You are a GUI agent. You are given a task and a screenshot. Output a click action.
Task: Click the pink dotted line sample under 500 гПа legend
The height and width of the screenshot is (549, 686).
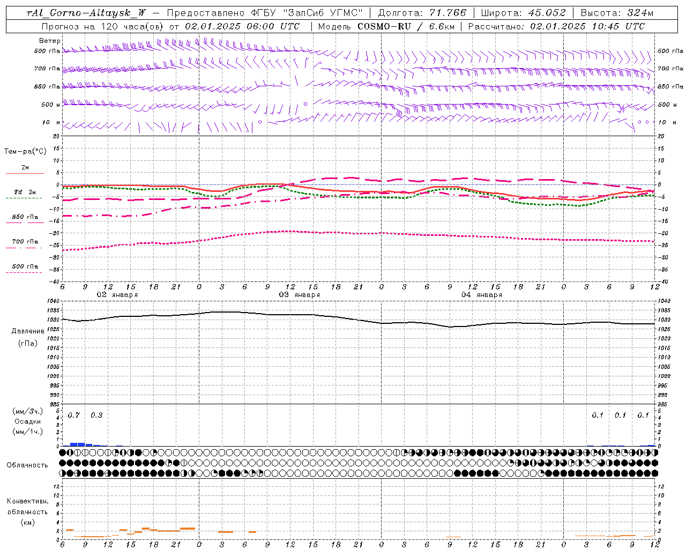(24, 272)
